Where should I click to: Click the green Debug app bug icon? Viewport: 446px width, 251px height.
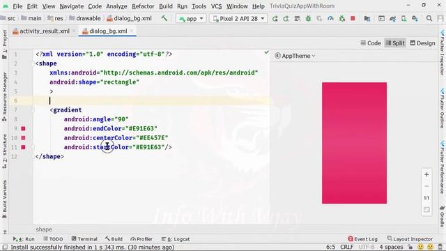(308, 19)
